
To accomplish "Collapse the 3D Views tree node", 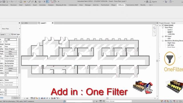I will click(163, 36).
